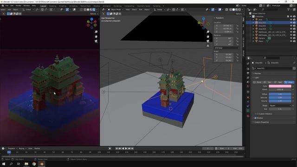This screenshot has width=297, height=167.
Task: Open the Render properties tab icon
Action: tap(248, 69)
